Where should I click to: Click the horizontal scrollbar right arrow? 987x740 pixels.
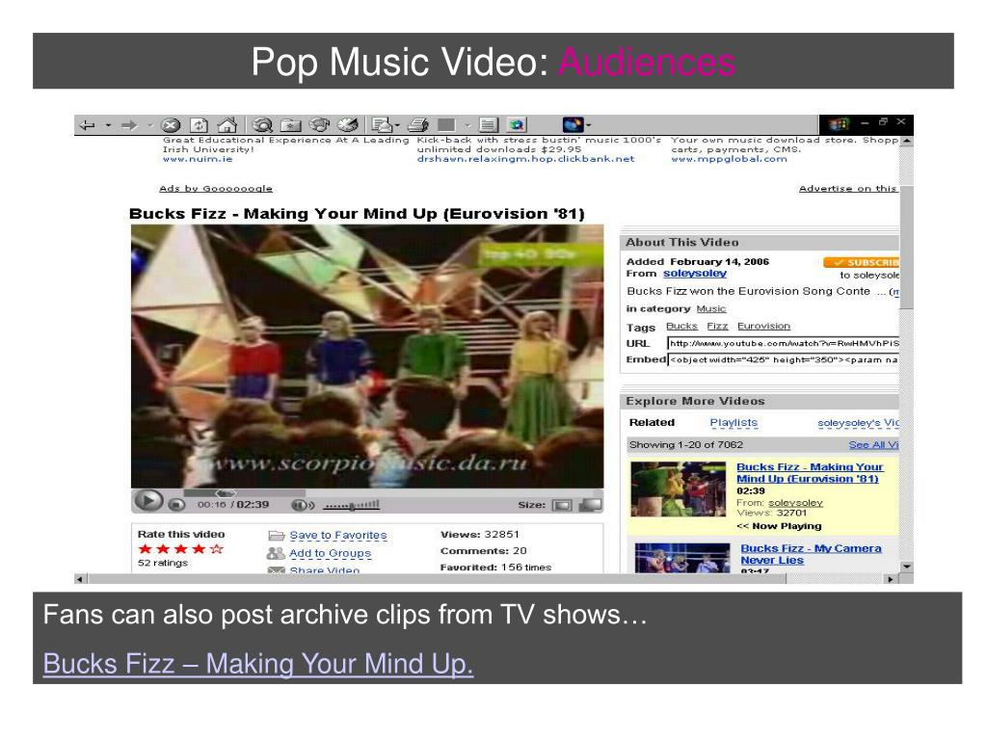[x=890, y=579]
